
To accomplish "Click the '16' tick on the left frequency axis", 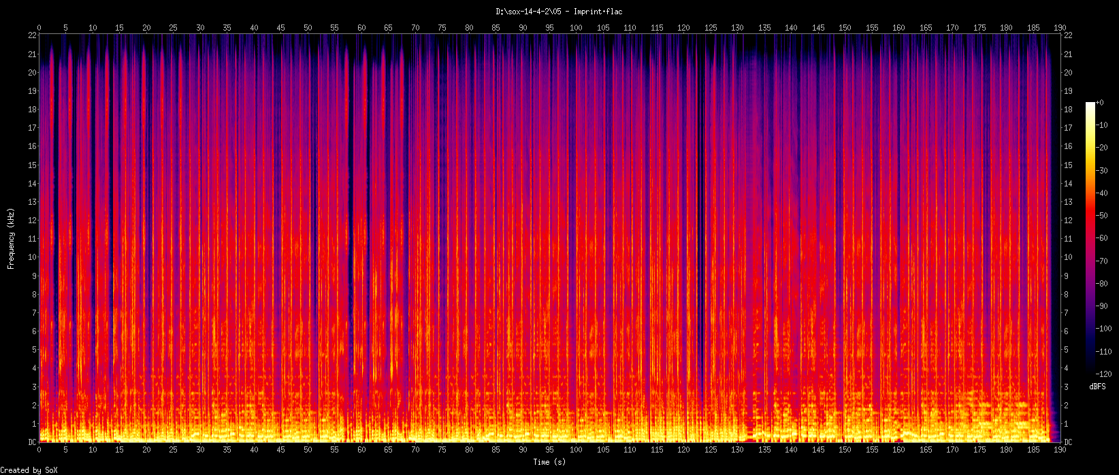I will (x=32, y=146).
